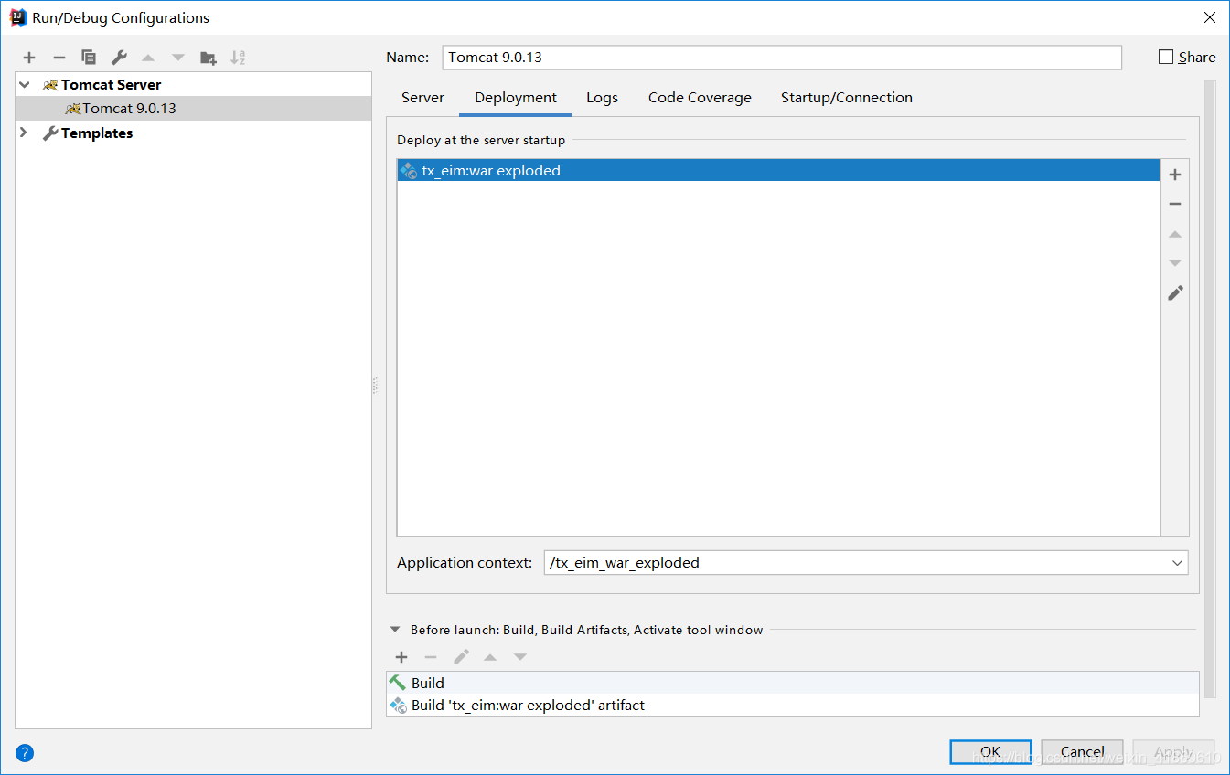Go to Code Coverage tab
Viewport: 1230px width, 775px height.
point(700,98)
